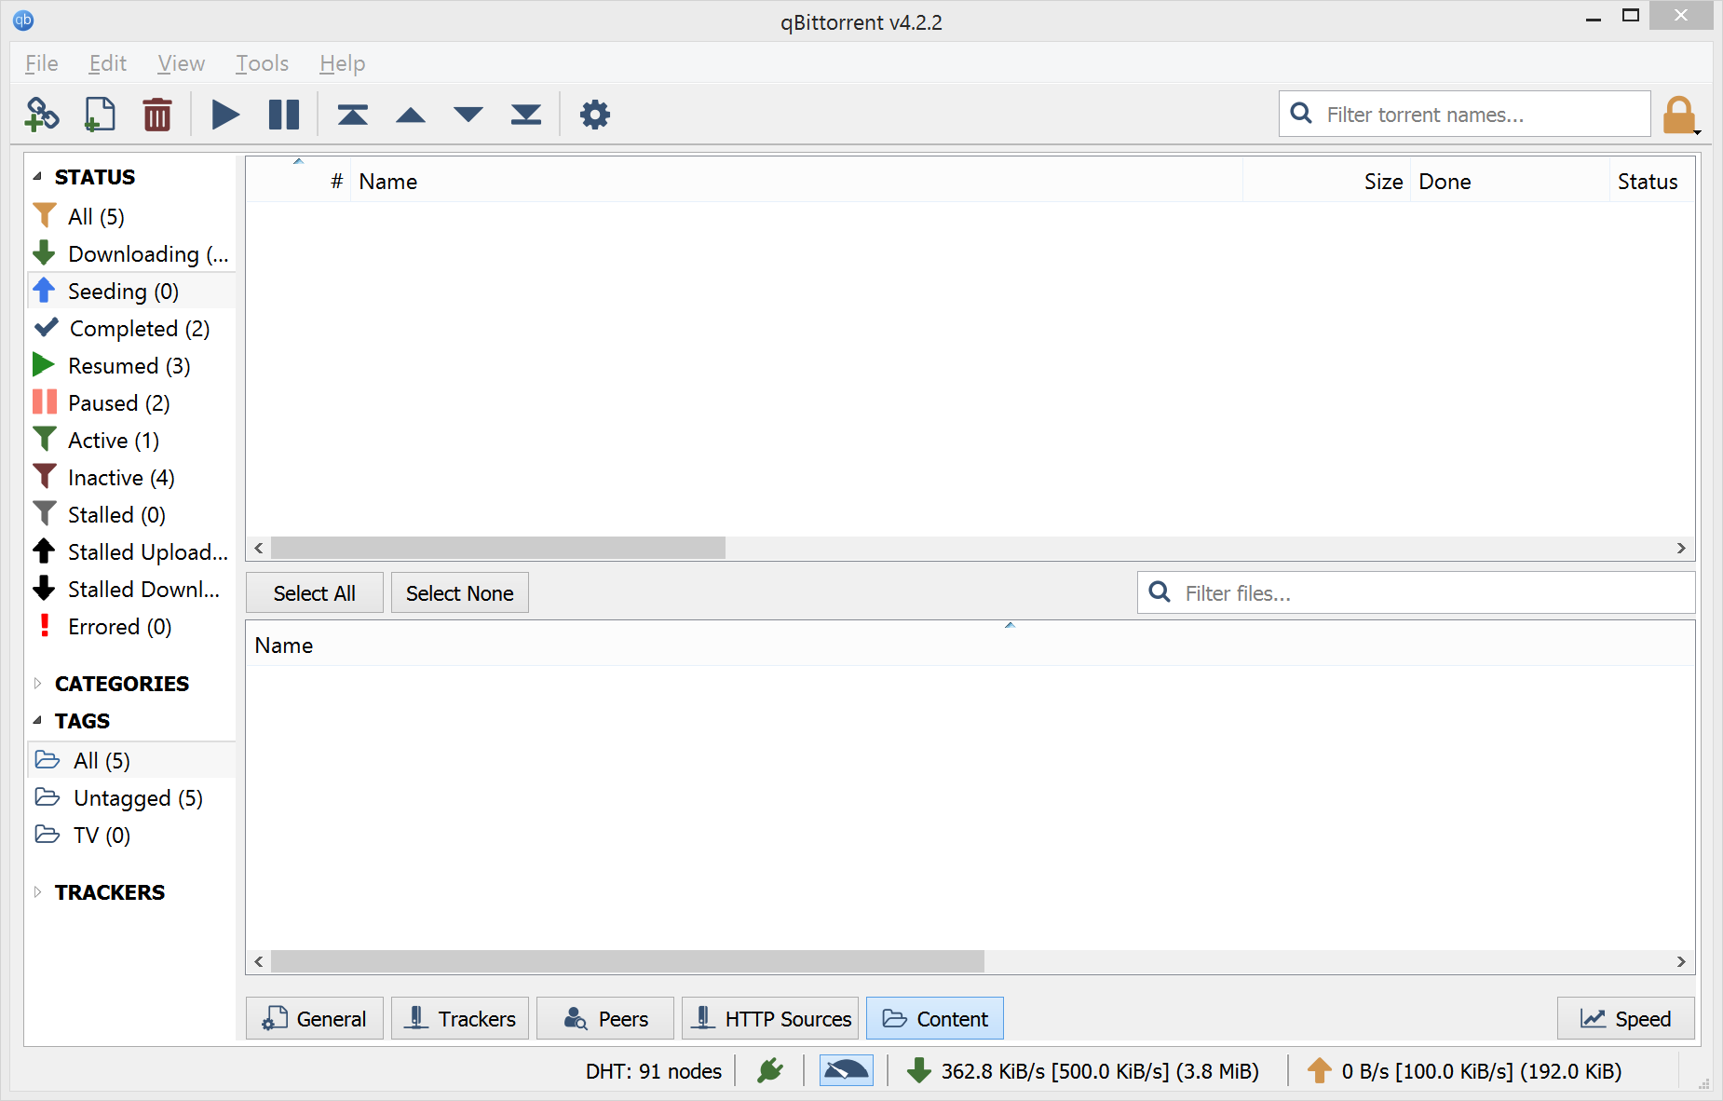Switch to the Trackers tab

coord(460,1018)
